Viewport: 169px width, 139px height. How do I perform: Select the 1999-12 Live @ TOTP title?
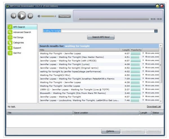tap(75, 89)
